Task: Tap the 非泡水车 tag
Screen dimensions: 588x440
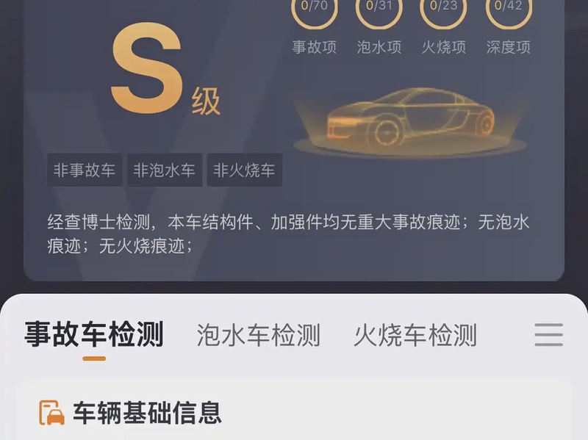Action: (x=165, y=170)
